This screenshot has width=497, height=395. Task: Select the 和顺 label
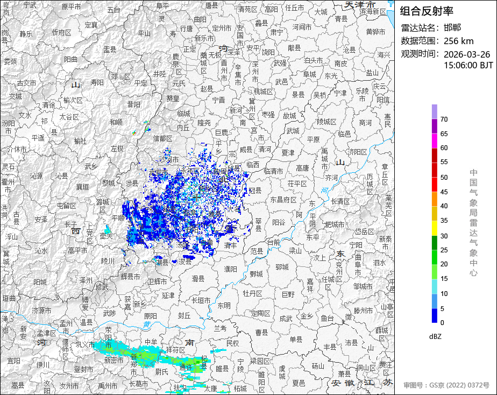116,122
